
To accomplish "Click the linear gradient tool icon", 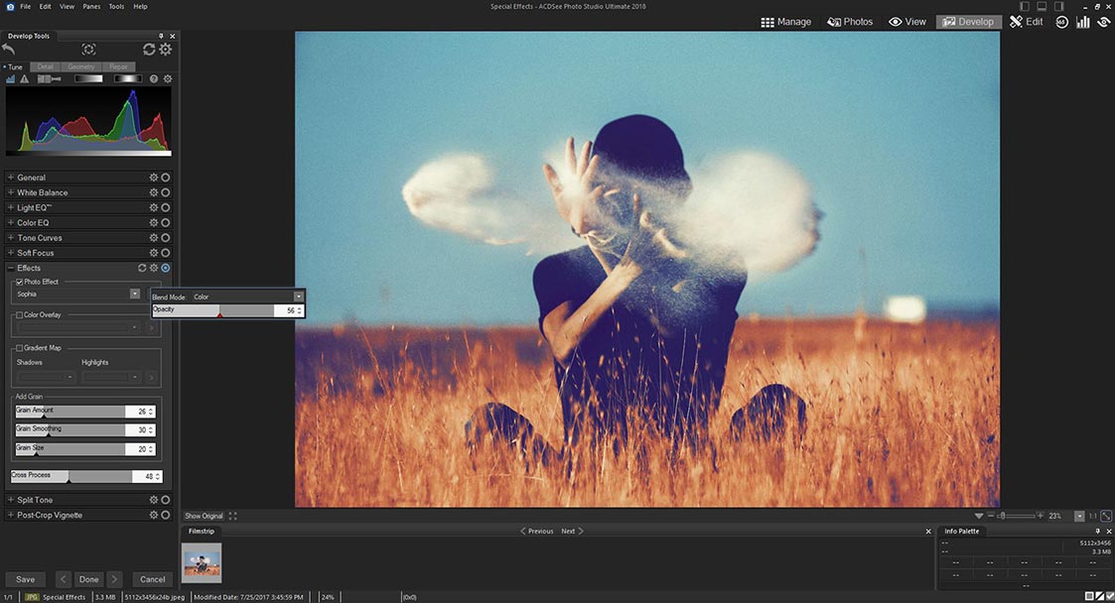I will click(89, 78).
